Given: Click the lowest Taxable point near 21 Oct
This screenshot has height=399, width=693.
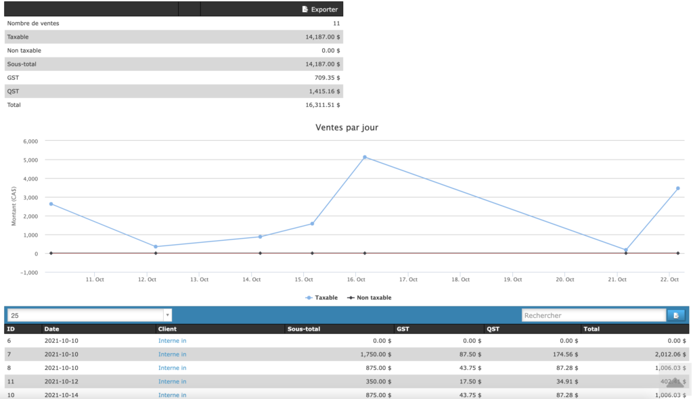Looking at the screenshot, I should click(626, 250).
